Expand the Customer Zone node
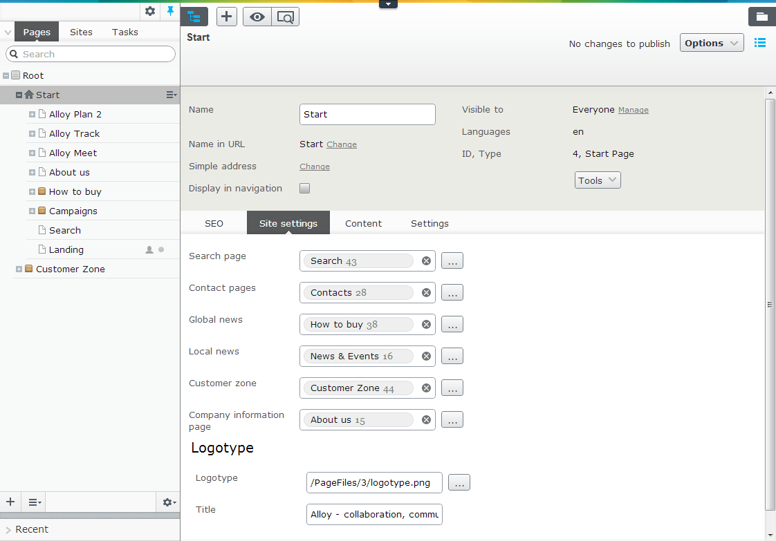776x541 pixels. tap(19, 269)
